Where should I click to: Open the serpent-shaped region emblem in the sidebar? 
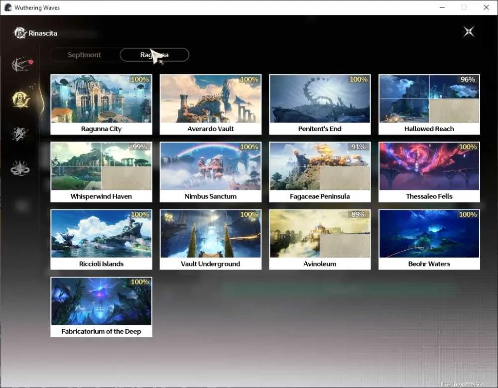20,168
